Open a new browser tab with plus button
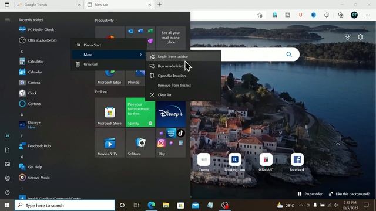 159,5
